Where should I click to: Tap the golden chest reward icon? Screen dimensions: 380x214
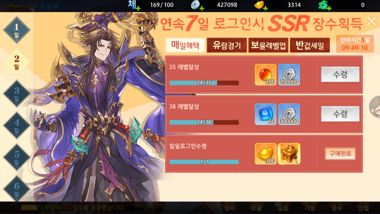click(x=289, y=154)
